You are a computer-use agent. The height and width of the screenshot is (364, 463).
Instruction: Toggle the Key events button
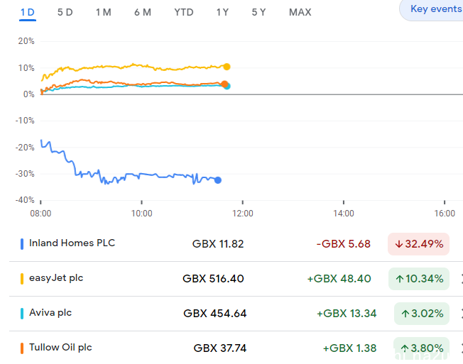coord(432,9)
